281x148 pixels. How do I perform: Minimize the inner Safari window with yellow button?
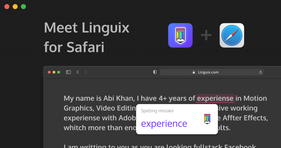click(54, 72)
